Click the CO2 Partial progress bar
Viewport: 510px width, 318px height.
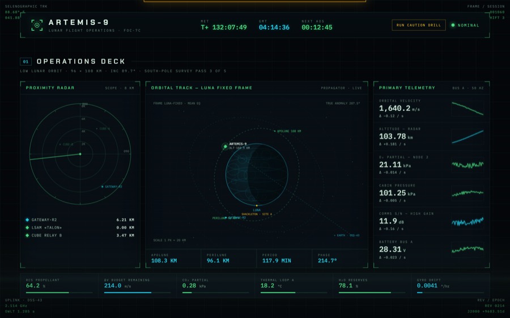coord(215,293)
